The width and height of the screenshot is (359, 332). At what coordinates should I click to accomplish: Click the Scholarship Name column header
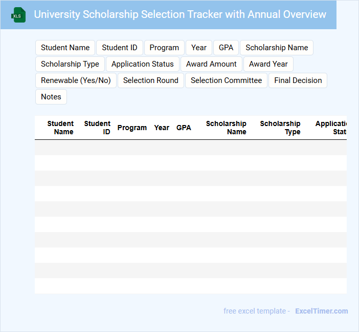click(226, 128)
